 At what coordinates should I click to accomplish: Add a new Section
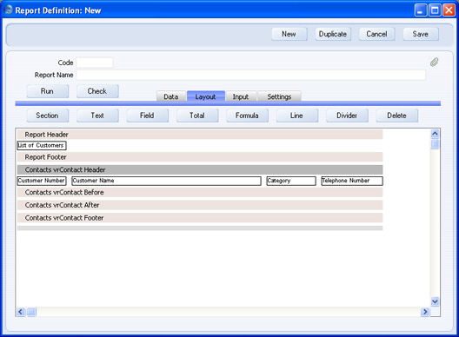48,116
